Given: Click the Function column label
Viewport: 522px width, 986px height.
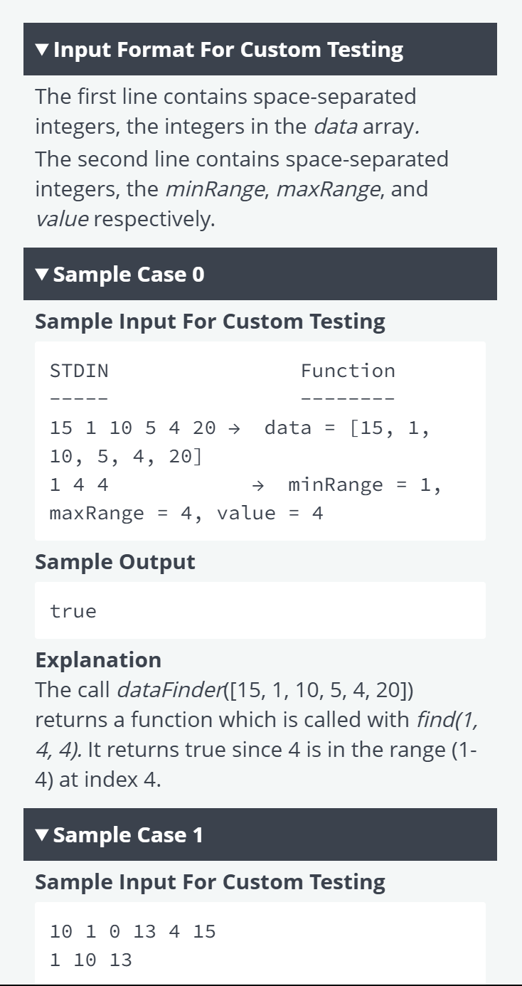Looking at the screenshot, I should click(348, 371).
